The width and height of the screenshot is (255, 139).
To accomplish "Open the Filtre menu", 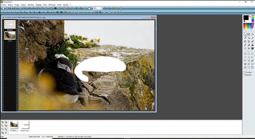I will (45, 5).
